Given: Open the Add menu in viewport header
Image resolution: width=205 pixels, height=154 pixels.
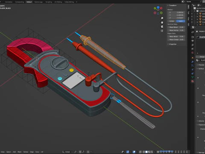Looking at the screenshot, I should pyautogui.click(x=14, y=152).
